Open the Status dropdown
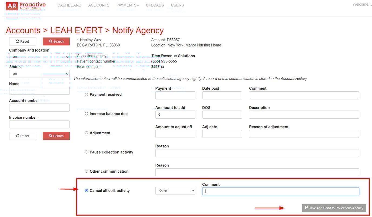Screen dimensions: 372x217 pyautogui.click(x=39, y=74)
